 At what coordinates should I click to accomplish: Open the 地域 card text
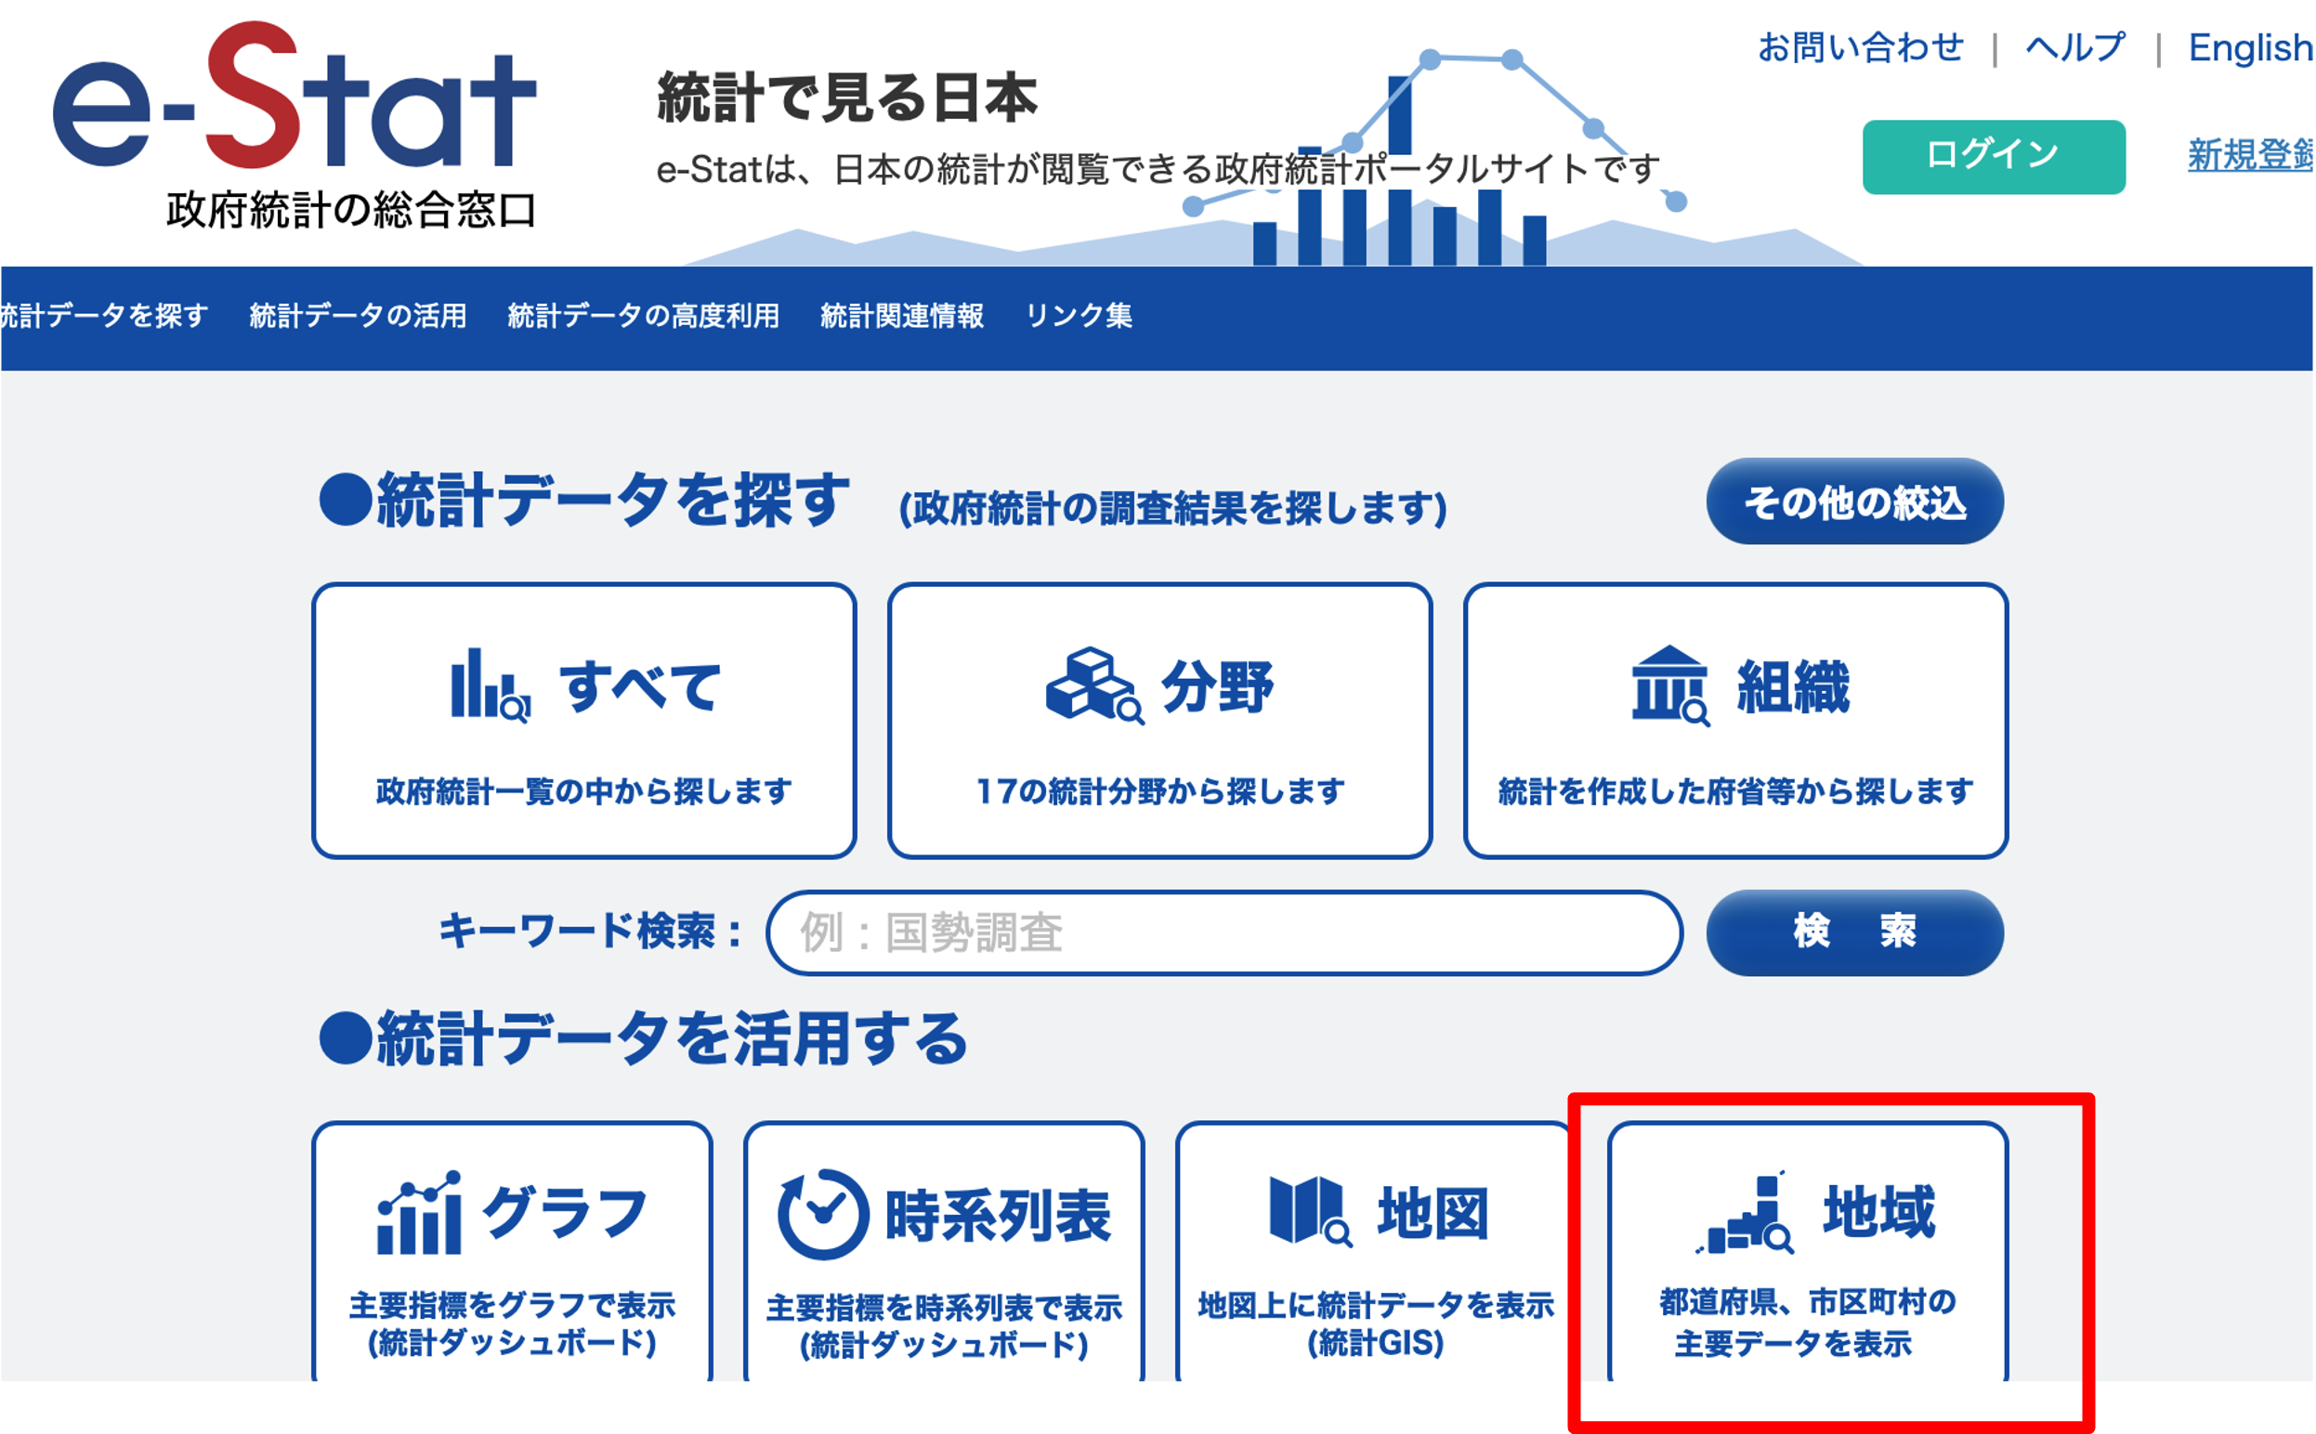point(1878,1211)
